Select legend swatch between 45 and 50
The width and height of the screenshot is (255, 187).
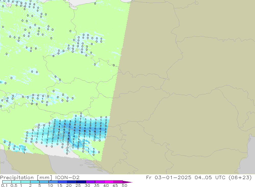pyautogui.click(x=118, y=182)
